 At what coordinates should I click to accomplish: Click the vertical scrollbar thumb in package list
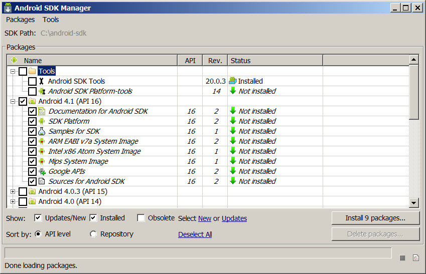tap(414, 92)
